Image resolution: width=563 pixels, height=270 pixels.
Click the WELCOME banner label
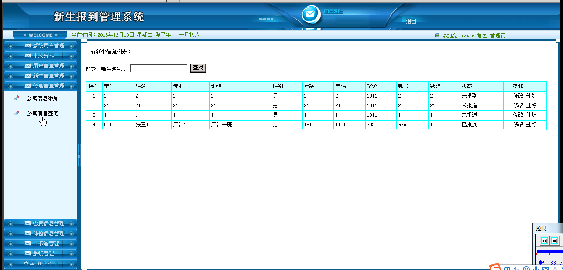click(x=41, y=35)
